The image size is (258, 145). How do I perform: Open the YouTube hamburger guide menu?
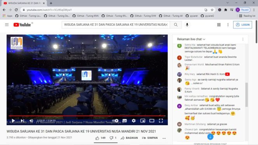click(7, 25)
